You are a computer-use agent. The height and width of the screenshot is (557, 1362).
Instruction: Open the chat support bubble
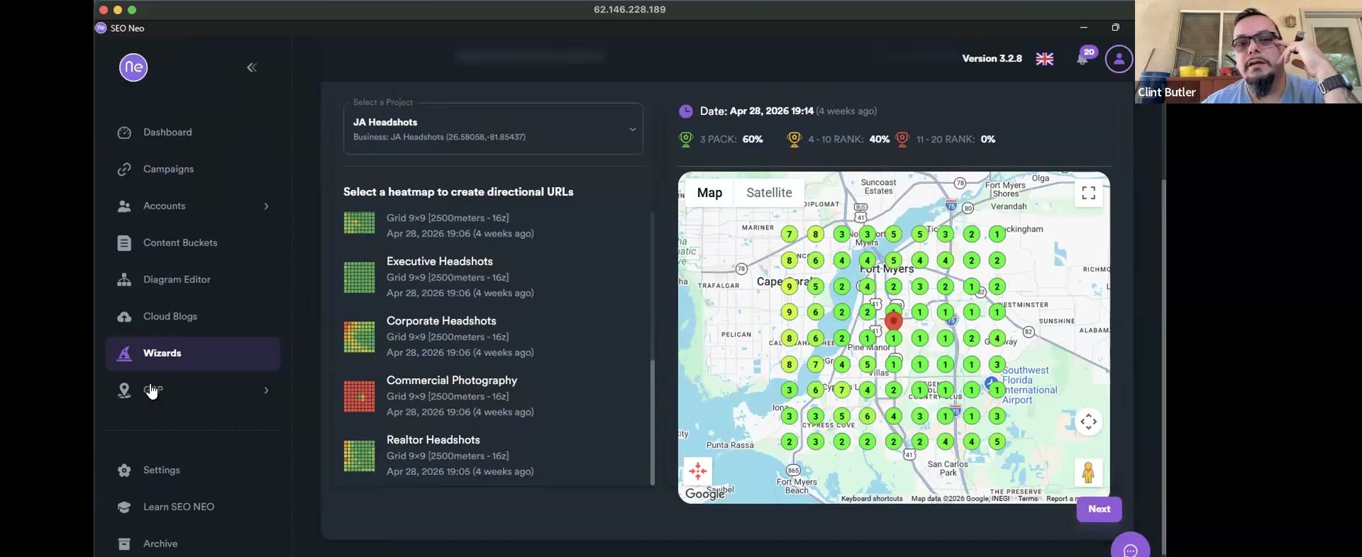[x=1131, y=550]
